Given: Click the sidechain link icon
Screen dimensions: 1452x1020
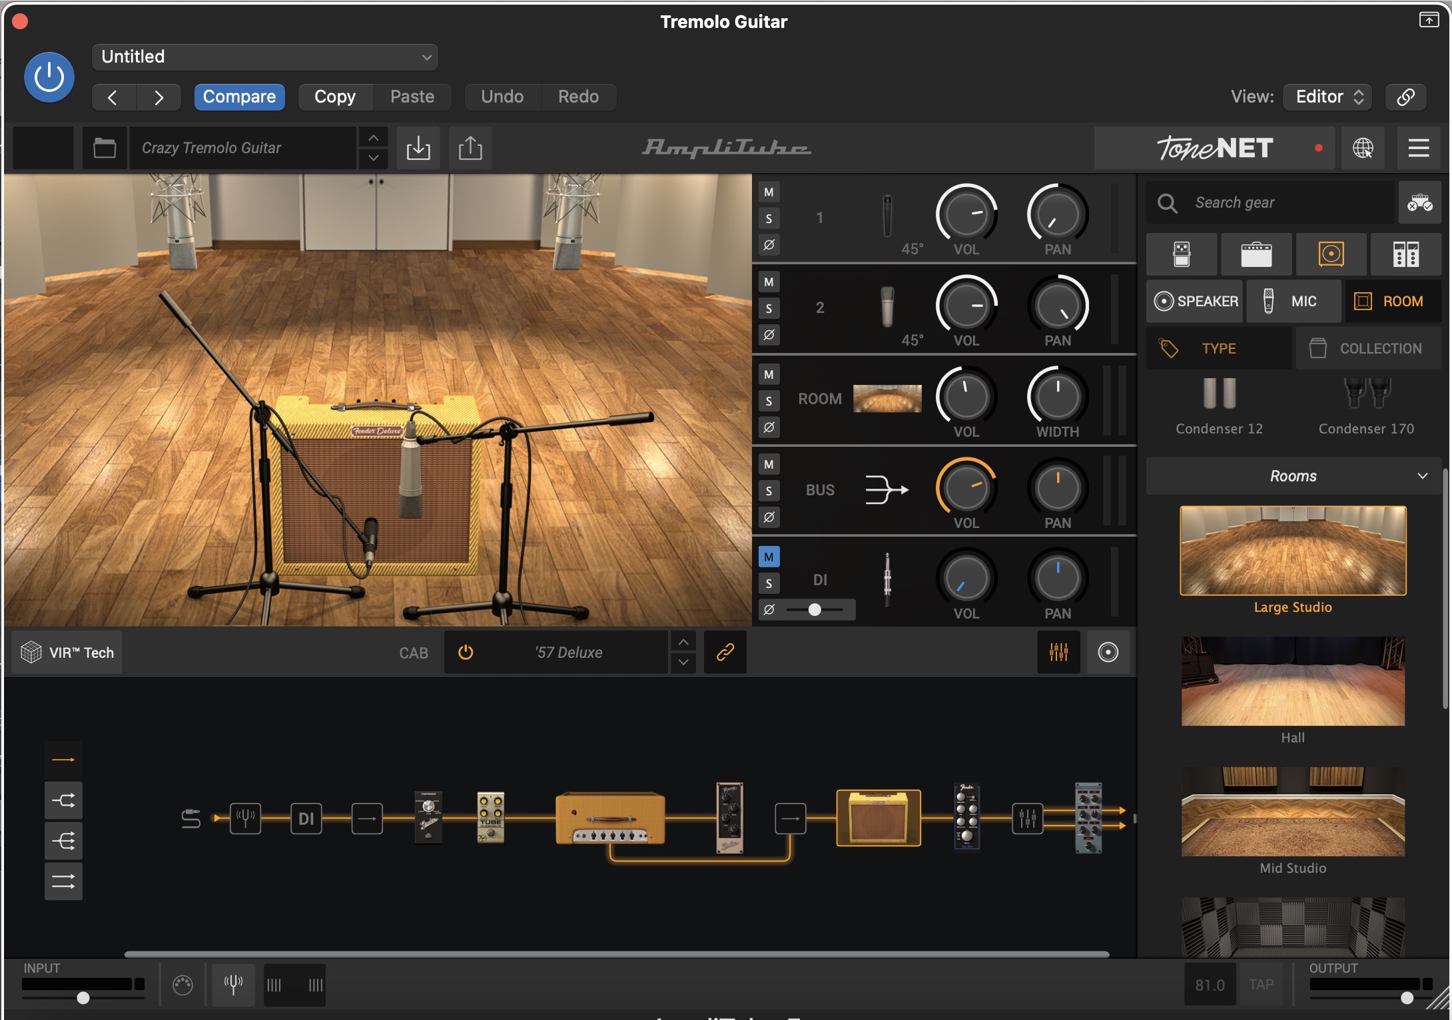Looking at the screenshot, I should (1405, 97).
